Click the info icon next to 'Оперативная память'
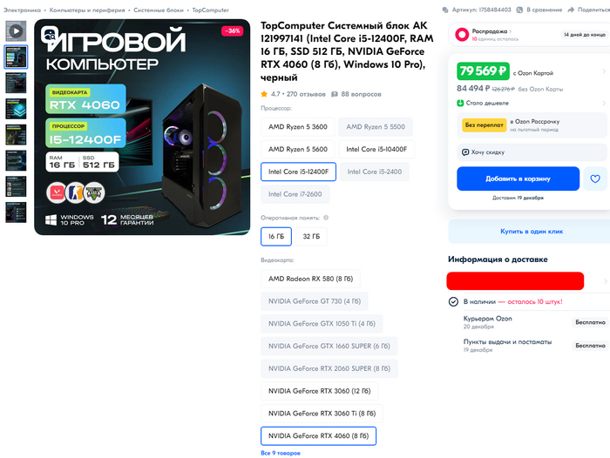The image size is (610, 458). (x=326, y=218)
